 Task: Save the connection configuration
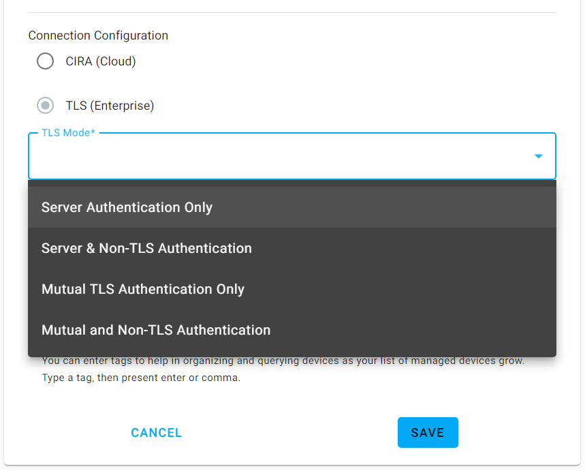coord(428,432)
